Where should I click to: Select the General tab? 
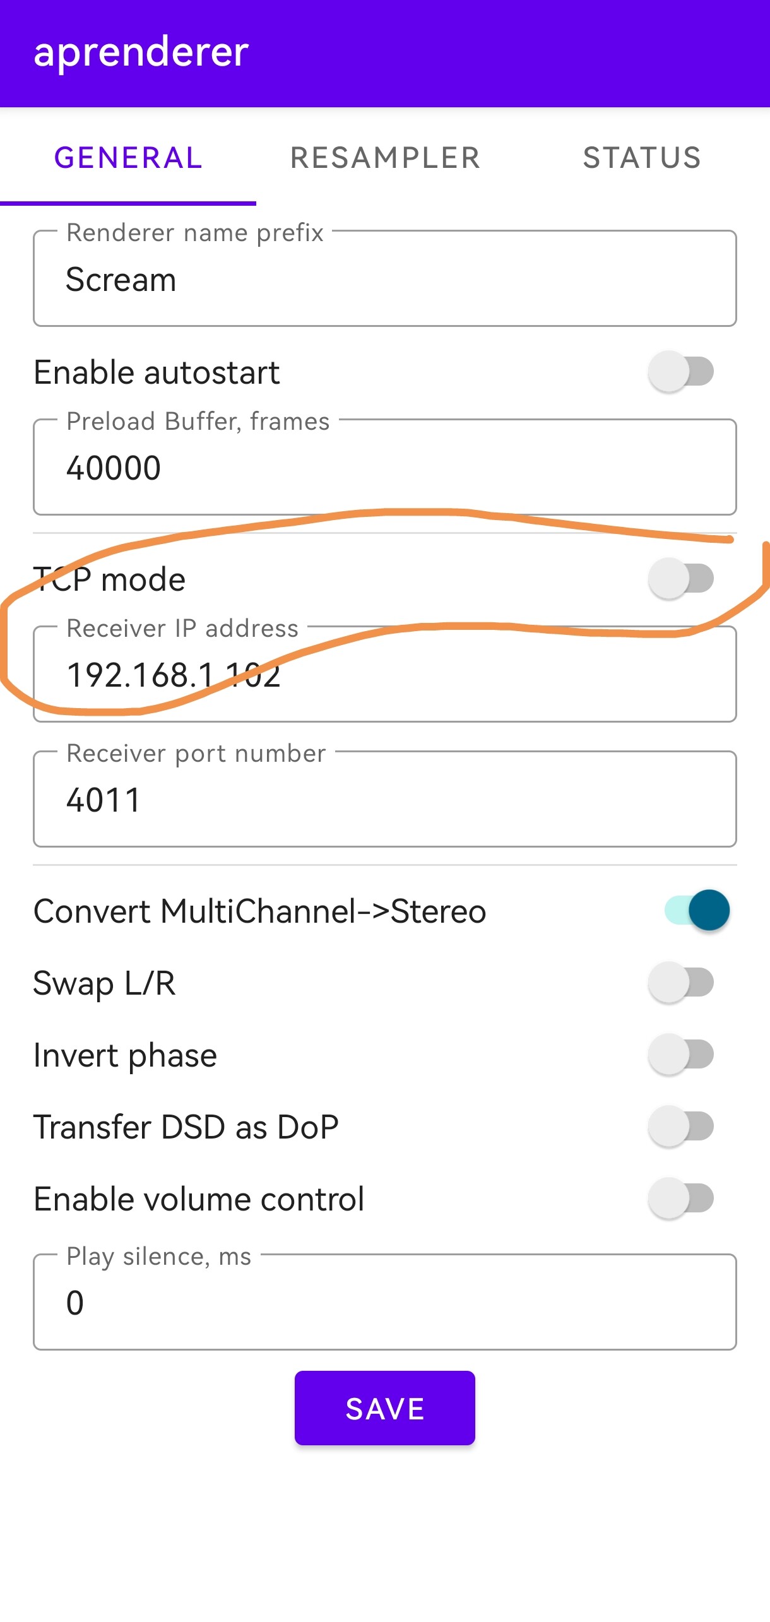click(x=128, y=158)
